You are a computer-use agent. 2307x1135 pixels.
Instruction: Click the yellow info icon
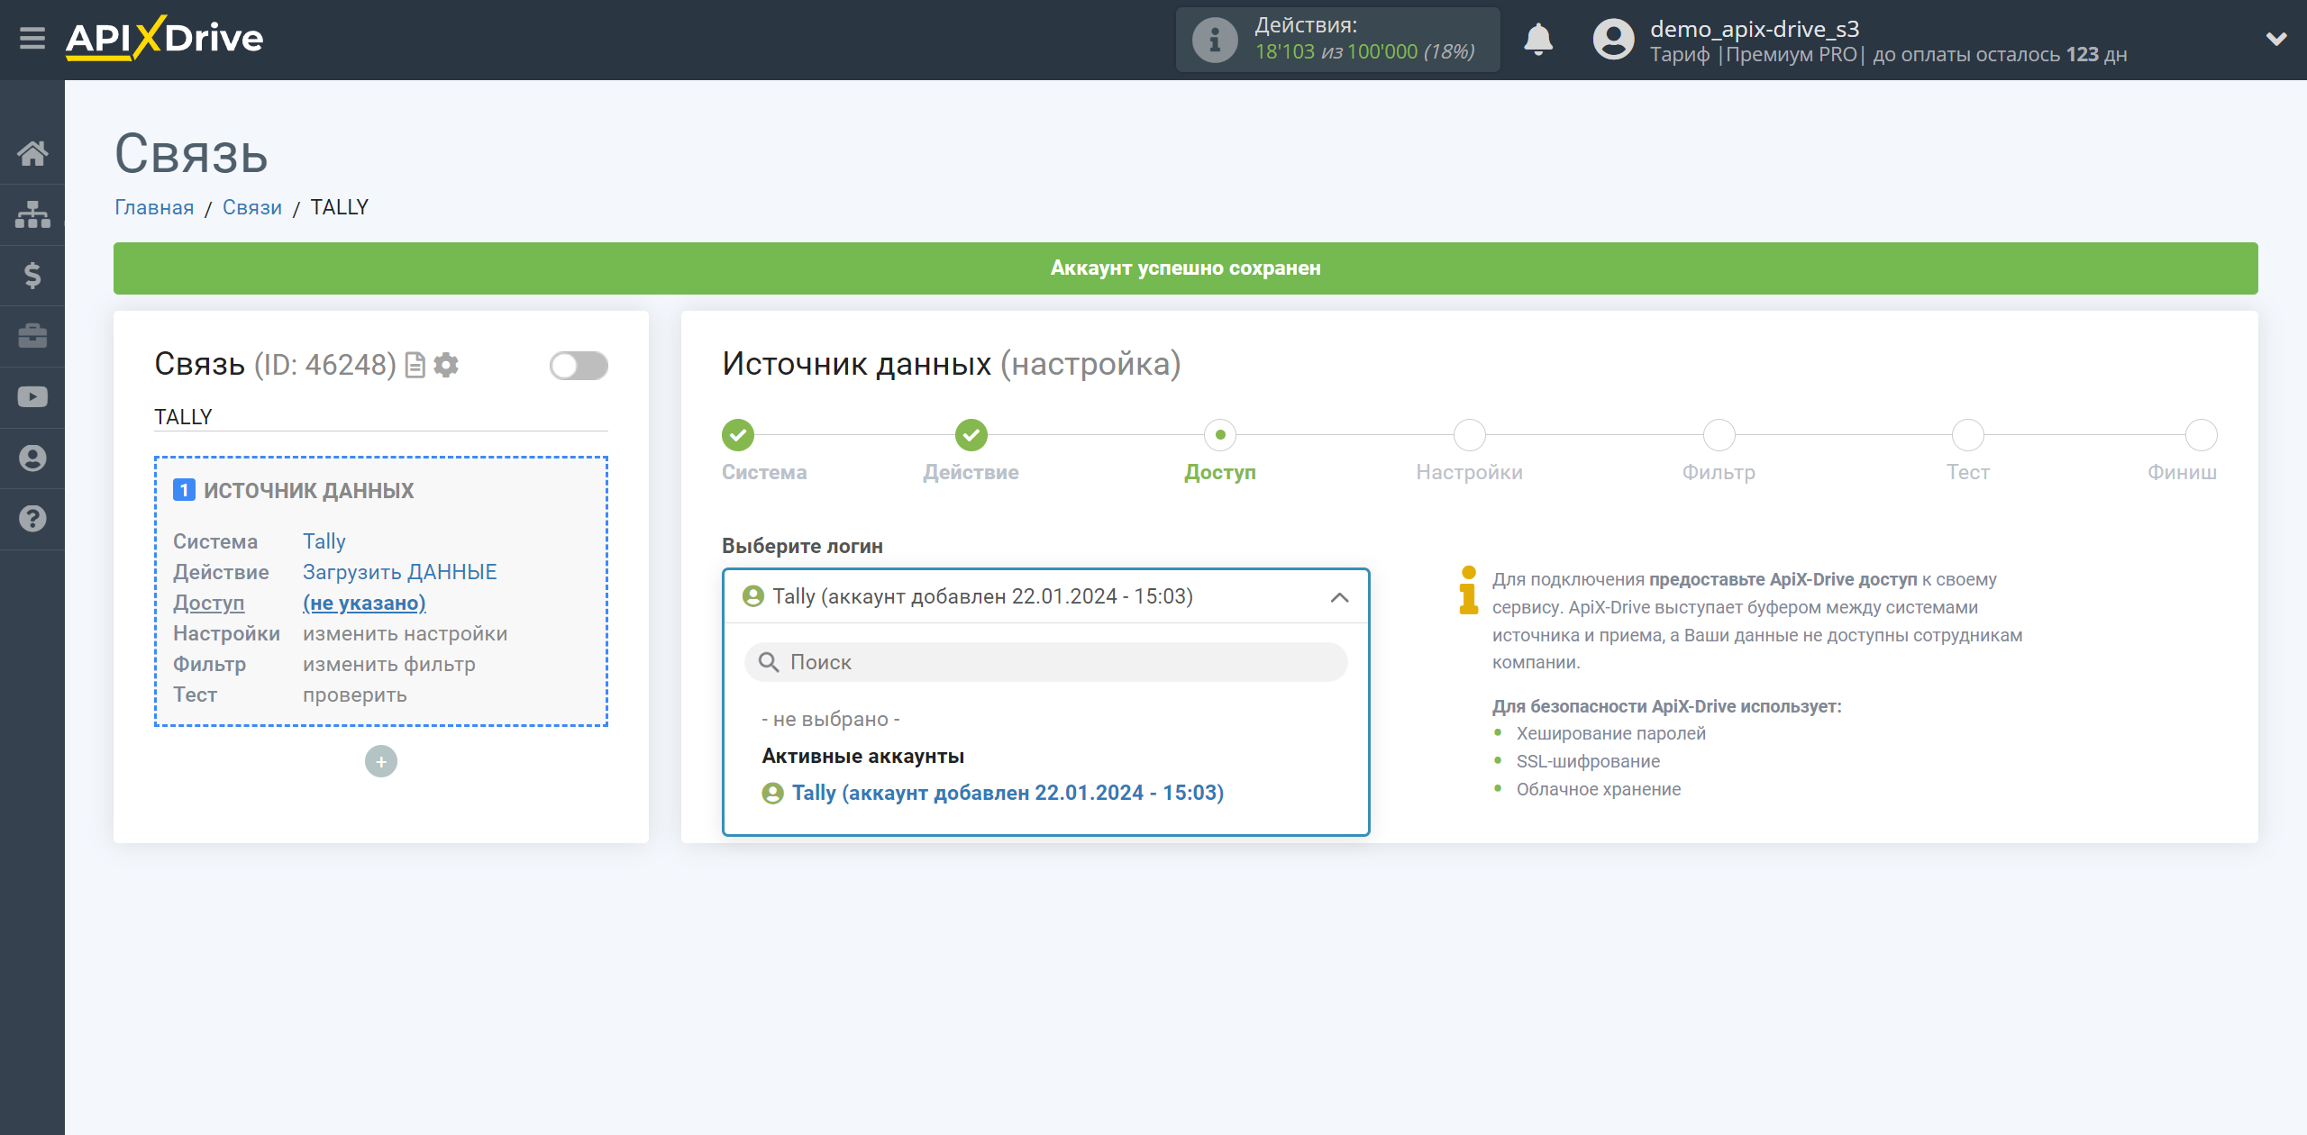tap(1468, 591)
